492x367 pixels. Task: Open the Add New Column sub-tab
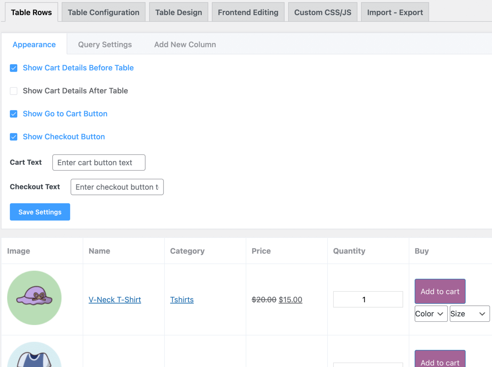click(x=185, y=45)
